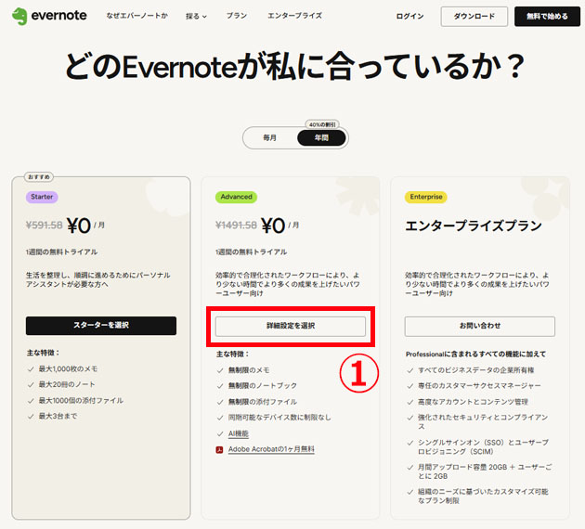Expand the 探る dropdown menu
The height and width of the screenshot is (529, 585).
[x=196, y=16]
